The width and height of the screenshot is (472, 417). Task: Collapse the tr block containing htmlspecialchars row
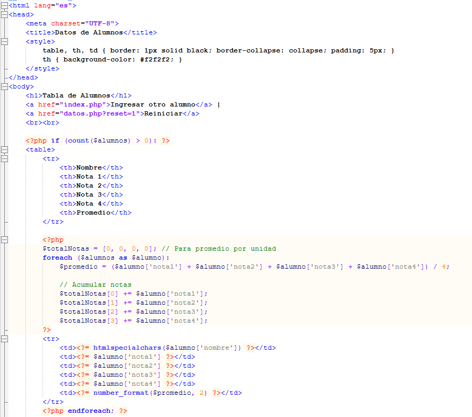[x=4, y=339]
